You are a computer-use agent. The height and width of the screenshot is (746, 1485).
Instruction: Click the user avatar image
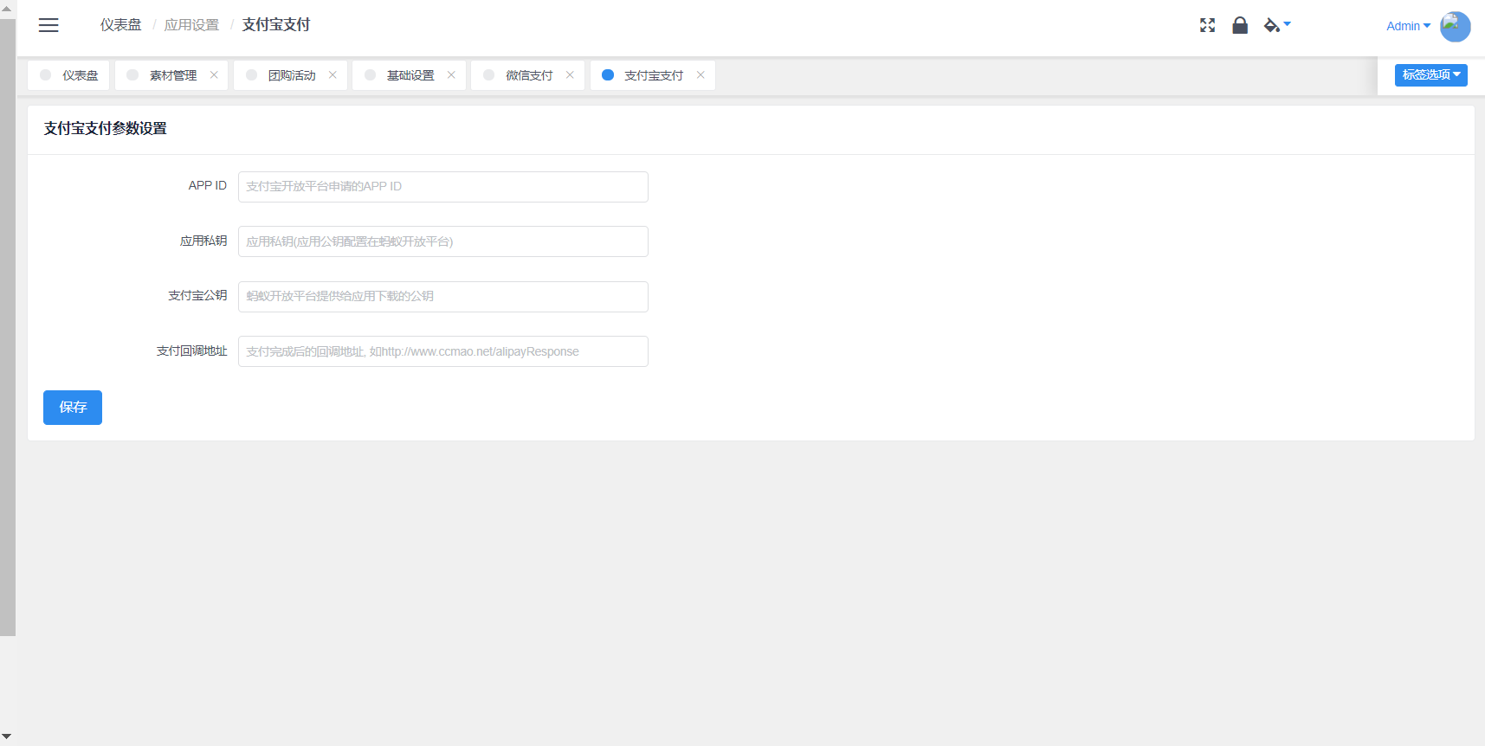pos(1455,26)
